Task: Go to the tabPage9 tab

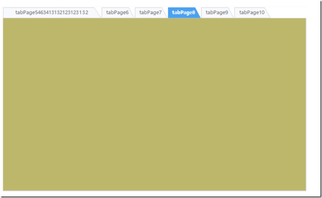Action: click(x=217, y=12)
